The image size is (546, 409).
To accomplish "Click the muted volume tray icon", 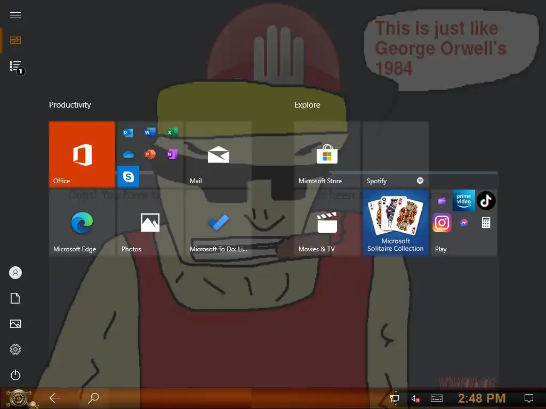I will click(415, 398).
